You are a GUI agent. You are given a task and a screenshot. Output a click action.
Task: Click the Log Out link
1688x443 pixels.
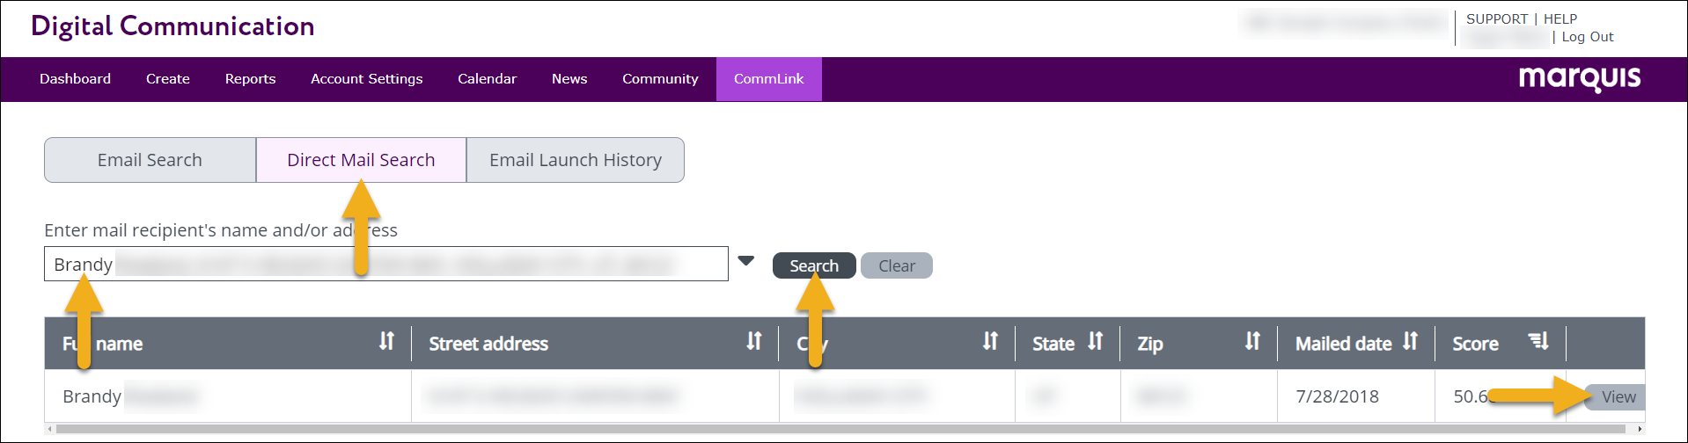tap(1587, 37)
